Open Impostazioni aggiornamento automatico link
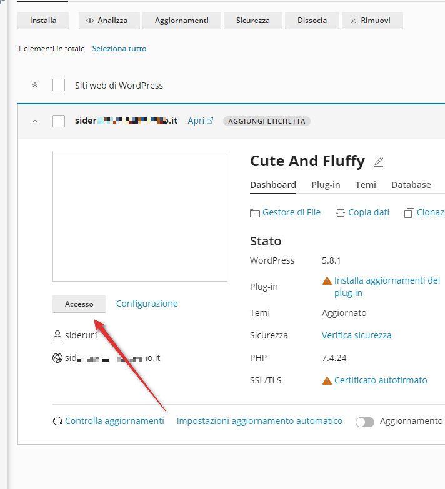Screen dimensions: 445x489 pyautogui.click(x=259, y=421)
